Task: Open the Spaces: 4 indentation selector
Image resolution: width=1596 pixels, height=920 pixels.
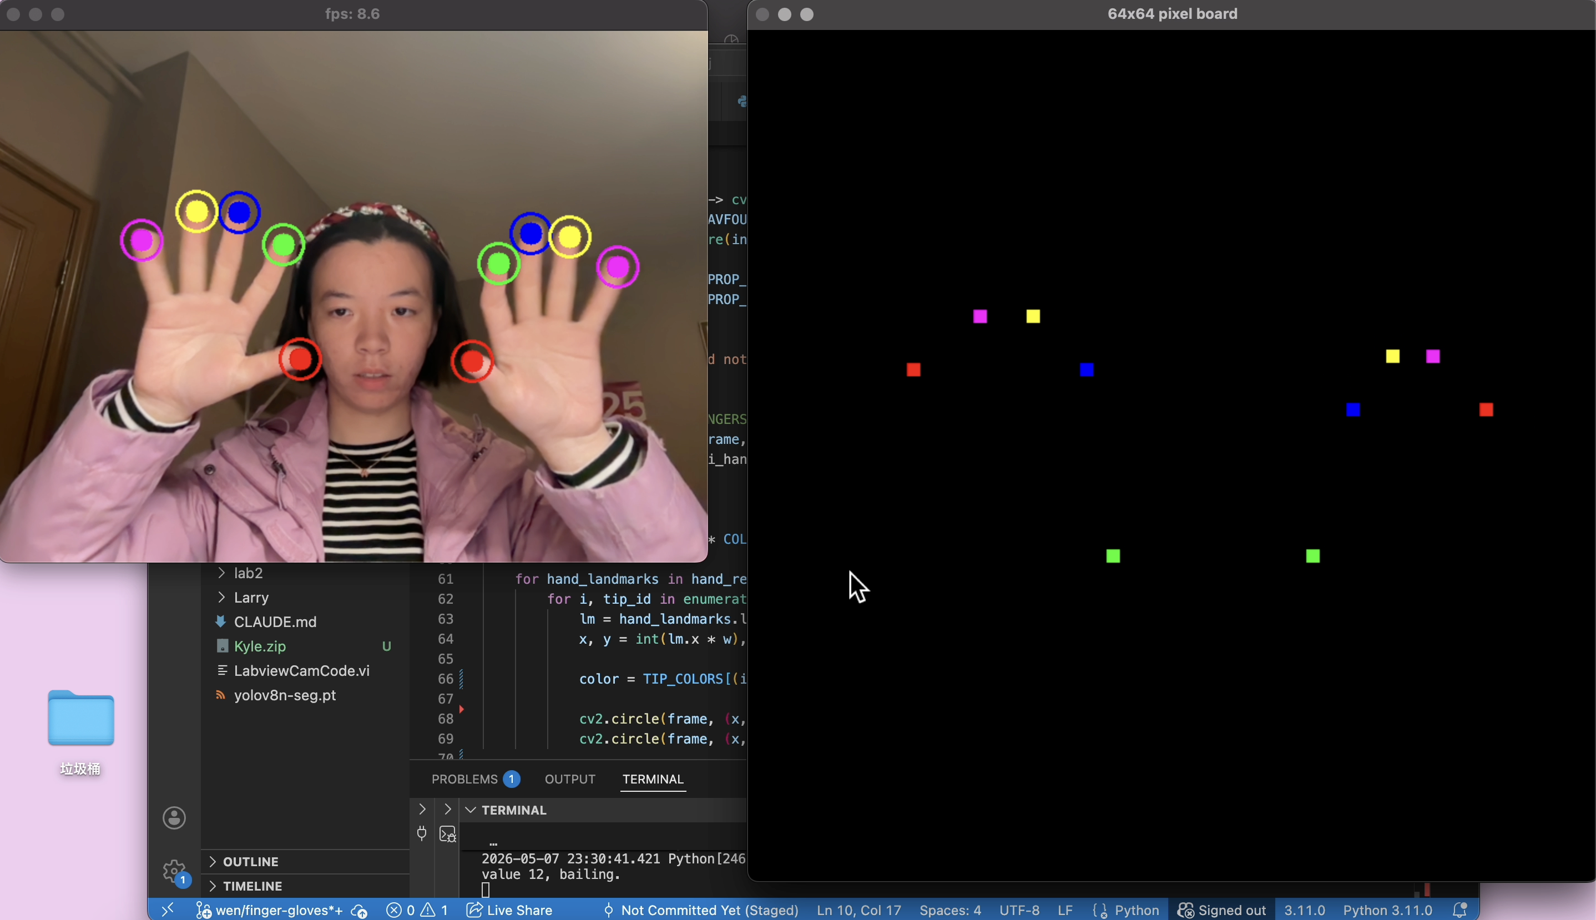Action: click(x=950, y=910)
